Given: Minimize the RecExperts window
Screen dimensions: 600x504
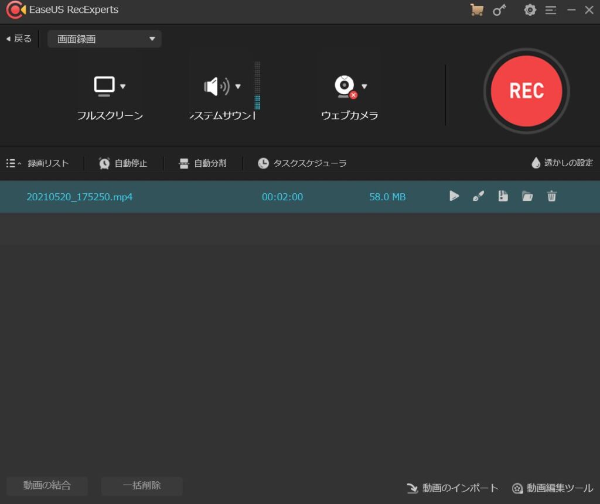Looking at the screenshot, I should (571, 10).
